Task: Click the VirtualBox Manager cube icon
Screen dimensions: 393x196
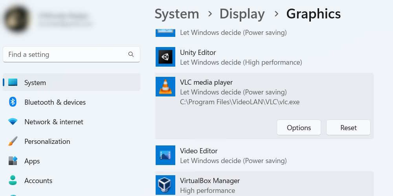Action: [x=165, y=184]
